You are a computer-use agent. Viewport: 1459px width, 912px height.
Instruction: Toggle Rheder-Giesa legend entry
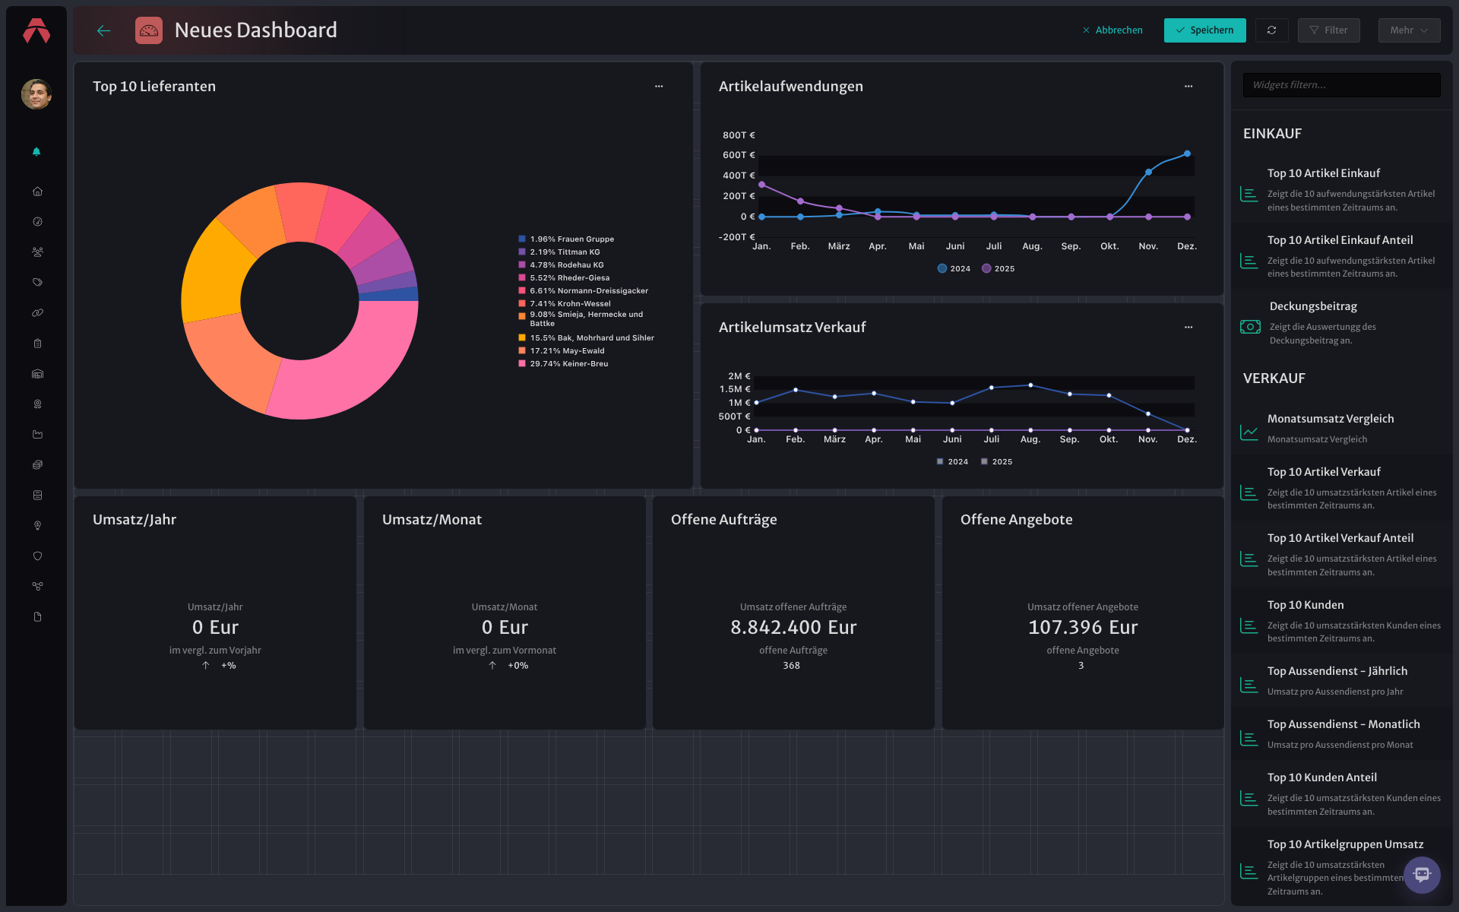(564, 277)
